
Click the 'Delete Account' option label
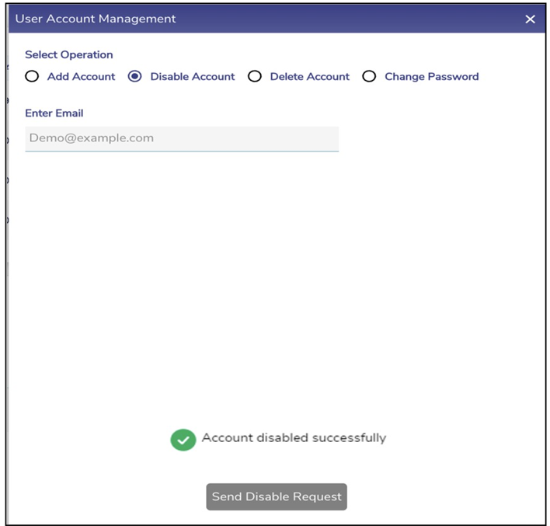pyautogui.click(x=309, y=77)
